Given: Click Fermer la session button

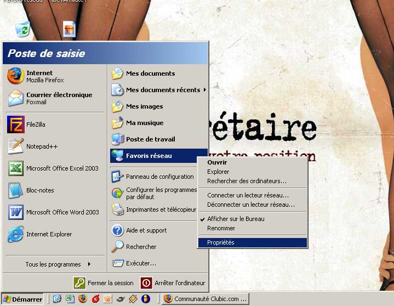Looking at the screenshot, I should click(104, 283).
